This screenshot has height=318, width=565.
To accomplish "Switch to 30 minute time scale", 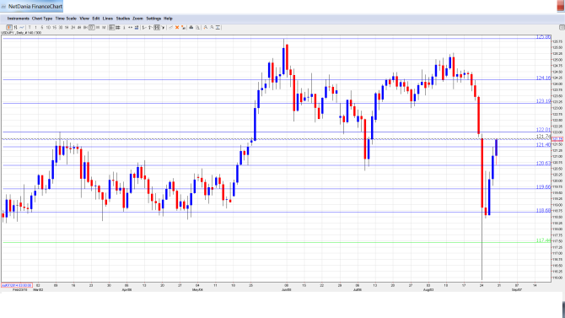I will click(x=61, y=27).
